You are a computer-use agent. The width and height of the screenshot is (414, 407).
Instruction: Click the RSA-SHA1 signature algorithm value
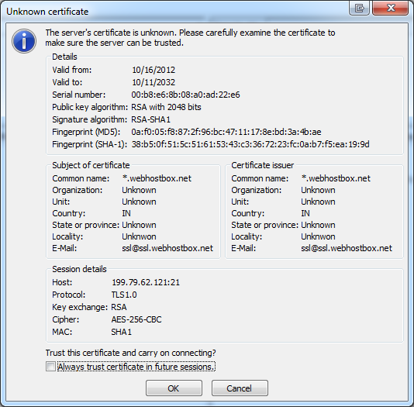click(x=150, y=119)
